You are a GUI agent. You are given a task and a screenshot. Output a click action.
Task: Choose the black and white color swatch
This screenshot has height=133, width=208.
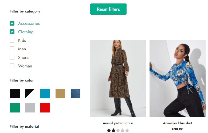tap(30, 94)
